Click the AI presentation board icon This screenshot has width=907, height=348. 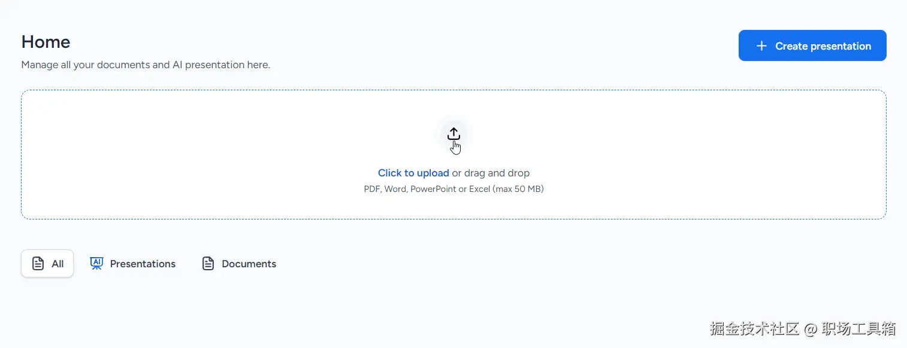tap(96, 264)
